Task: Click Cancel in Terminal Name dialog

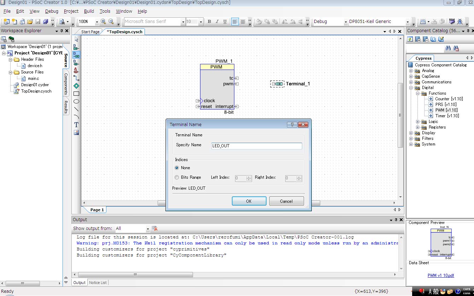Action: pyautogui.click(x=286, y=201)
